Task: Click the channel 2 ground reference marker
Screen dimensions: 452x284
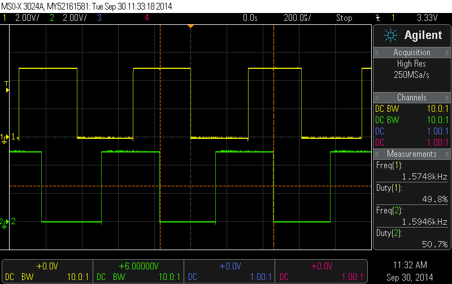Action: tap(5, 222)
